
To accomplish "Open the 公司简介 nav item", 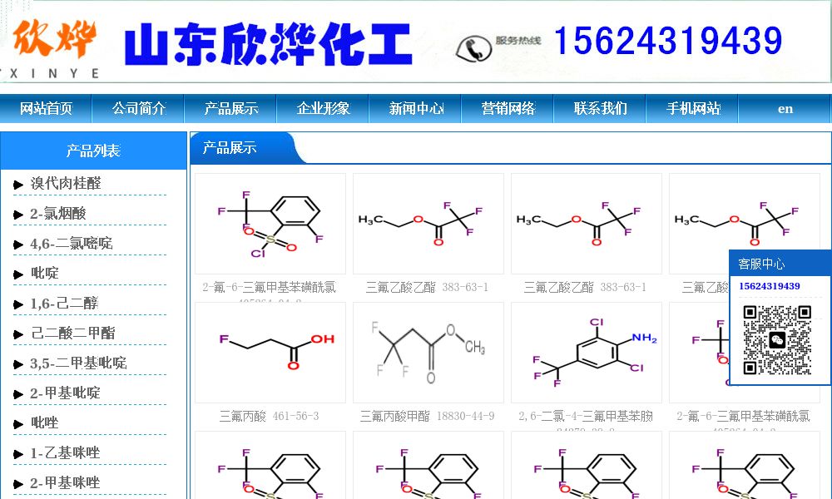I will pyautogui.click(x=138, y=109).
